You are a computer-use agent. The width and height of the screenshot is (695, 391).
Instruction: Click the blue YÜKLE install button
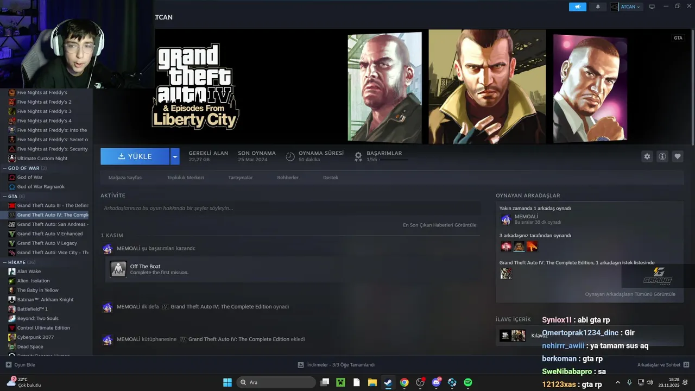(x=135, y=156)
